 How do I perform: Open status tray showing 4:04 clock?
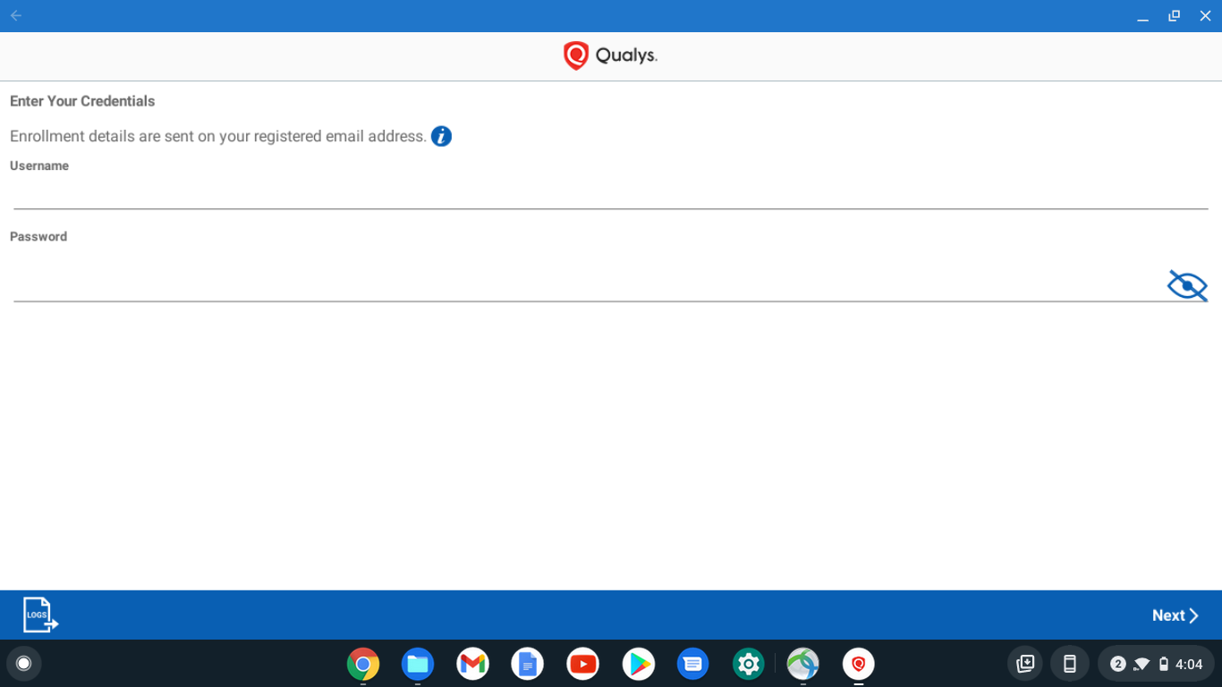click(1157, 664)
